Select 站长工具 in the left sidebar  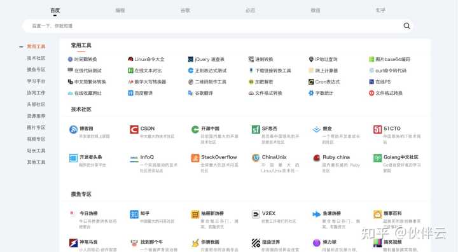coord(36,151)
